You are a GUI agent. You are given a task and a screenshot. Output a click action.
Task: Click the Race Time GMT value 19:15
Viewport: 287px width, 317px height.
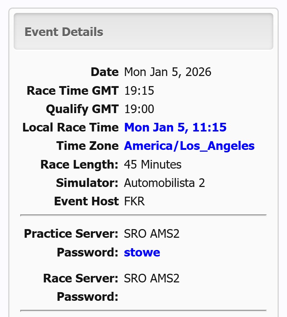(x=139, y=91)
